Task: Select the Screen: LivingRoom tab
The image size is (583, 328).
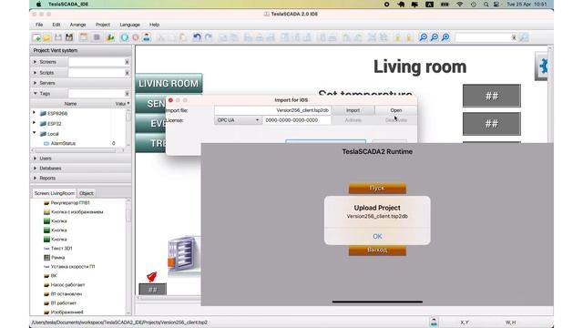Action: [55, 193]
